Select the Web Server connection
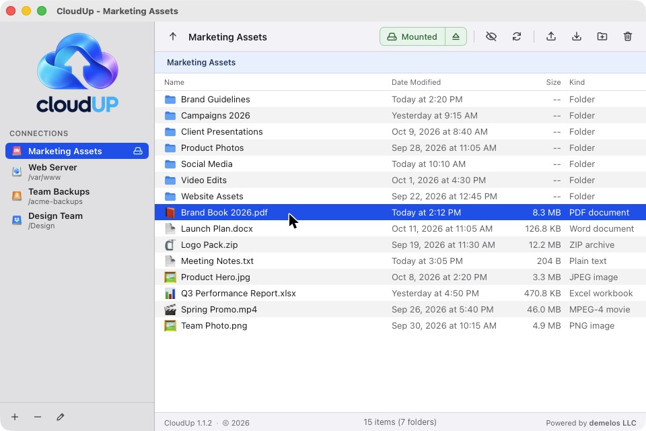The image size is (646, 431). pyautogui.click(x=77, y=172)
